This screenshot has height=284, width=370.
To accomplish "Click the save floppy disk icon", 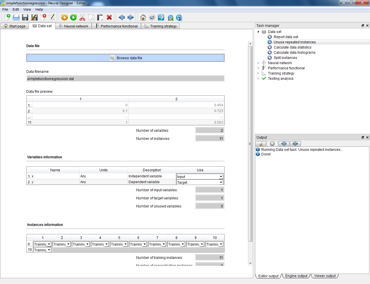I will coord(25,17).
